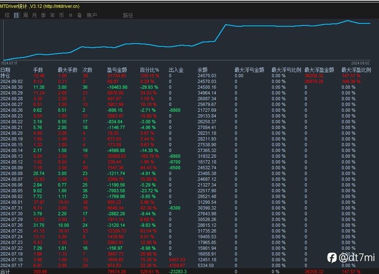Click the withdrawal -6300 cell

[175, 208]
